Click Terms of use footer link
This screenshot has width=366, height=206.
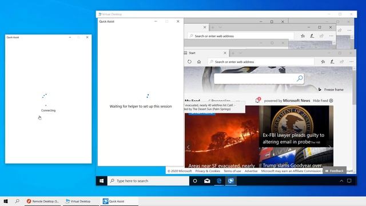point(232,171)
